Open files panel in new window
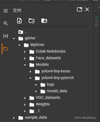 click(x=80, y=9)
